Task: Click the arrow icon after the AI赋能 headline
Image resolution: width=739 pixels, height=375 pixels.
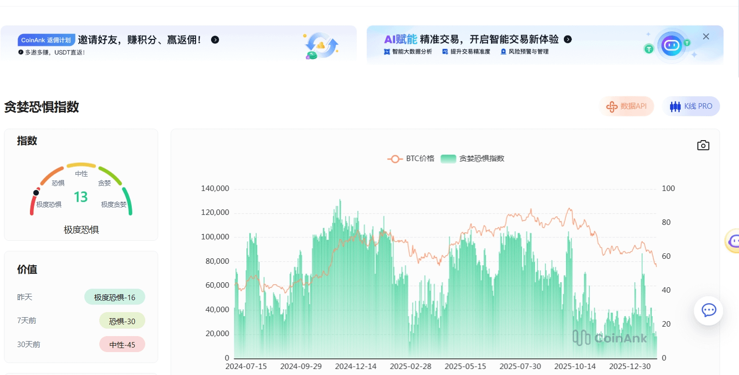Action: (x=568, y=39)
